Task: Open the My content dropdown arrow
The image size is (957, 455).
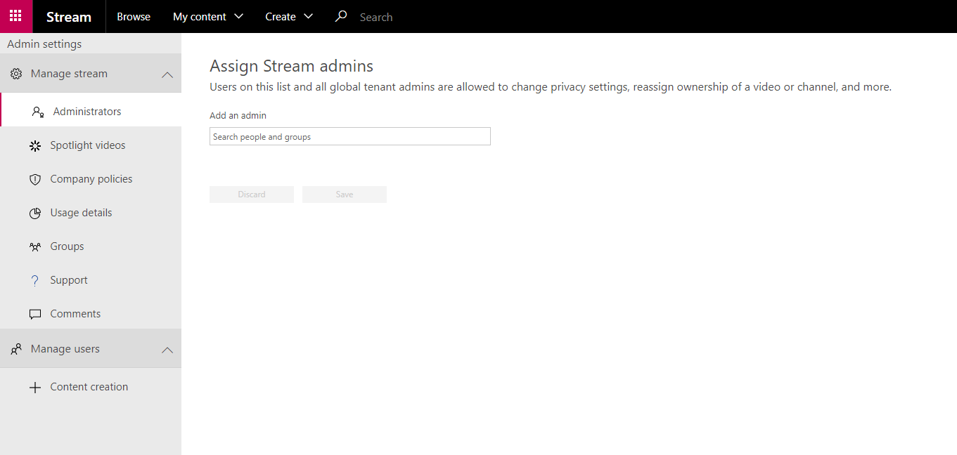Action: click(x=238, y=16)
